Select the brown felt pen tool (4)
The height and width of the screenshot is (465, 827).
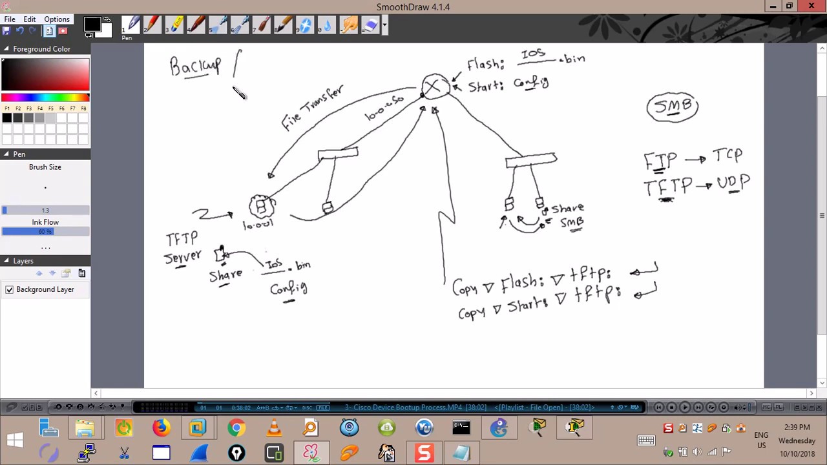point(197,25)
